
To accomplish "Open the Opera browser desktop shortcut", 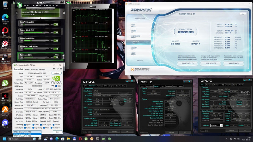I will click(x=5, y=33).
